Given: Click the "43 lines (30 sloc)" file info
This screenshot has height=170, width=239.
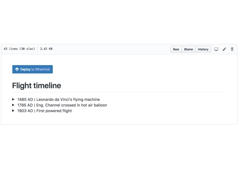Looking at the screenshot, I should coord(19,49).
